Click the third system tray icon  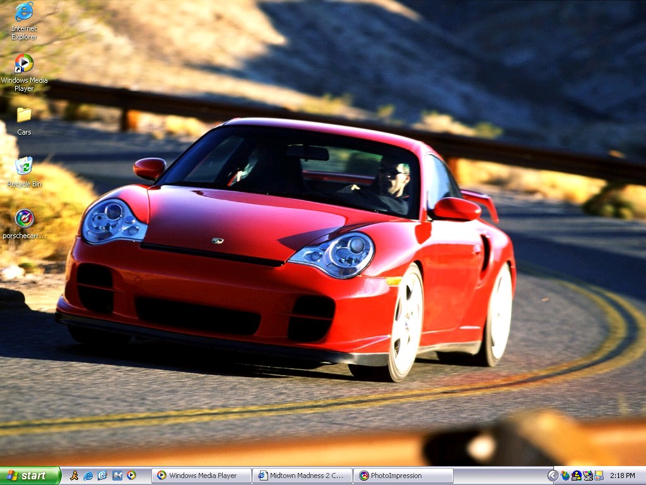587,476
